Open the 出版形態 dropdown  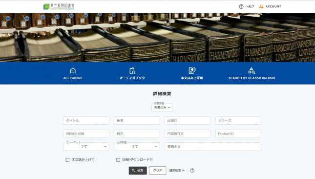point(137,147)
